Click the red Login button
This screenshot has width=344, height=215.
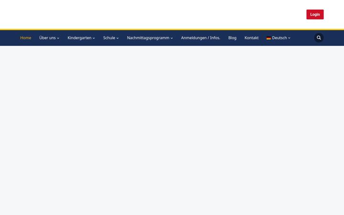tap(315, 14)
